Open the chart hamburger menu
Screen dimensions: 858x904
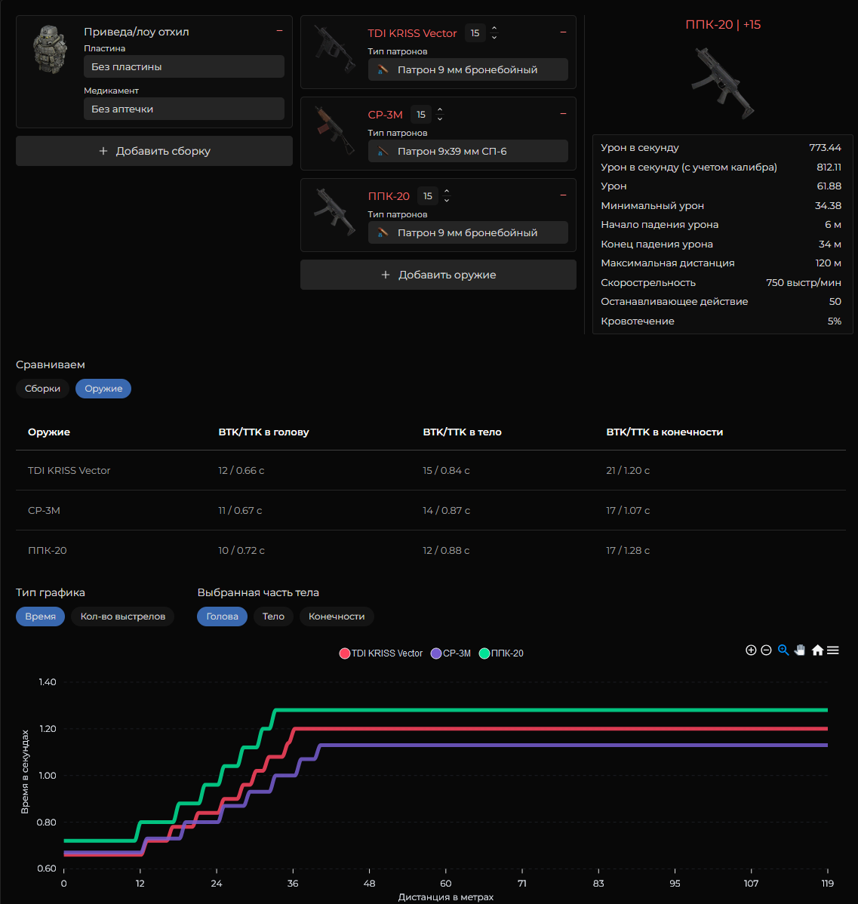[x=832, y=650]
